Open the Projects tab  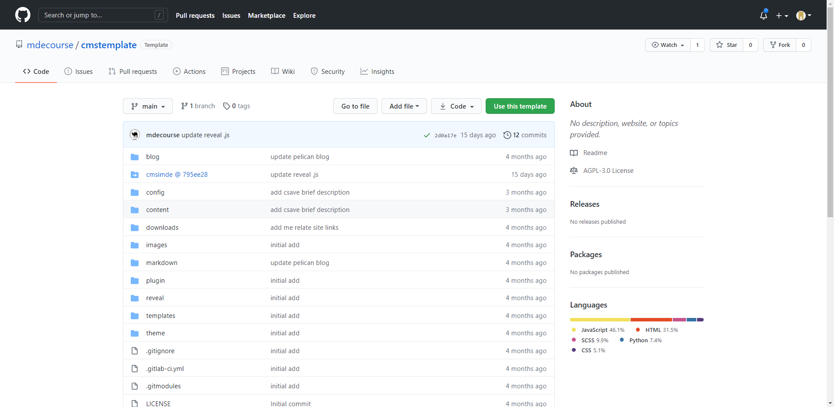[x=238, y=72]
